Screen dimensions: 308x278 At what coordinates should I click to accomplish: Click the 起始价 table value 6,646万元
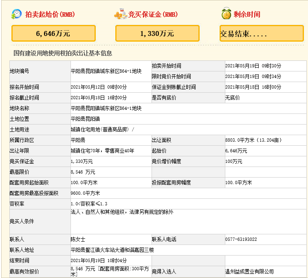236,151
